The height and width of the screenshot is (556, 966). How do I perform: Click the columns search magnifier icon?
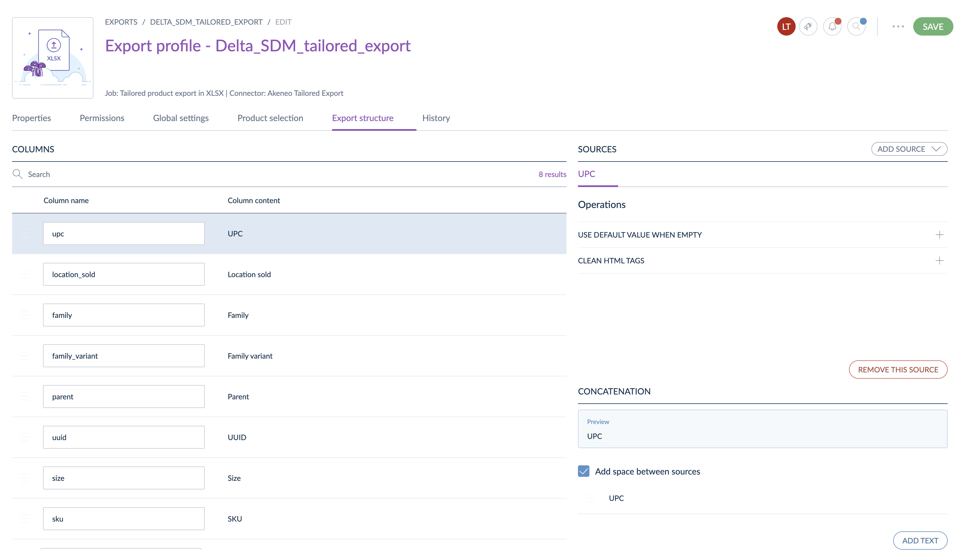pyautogui.click(x=17, y=174)
